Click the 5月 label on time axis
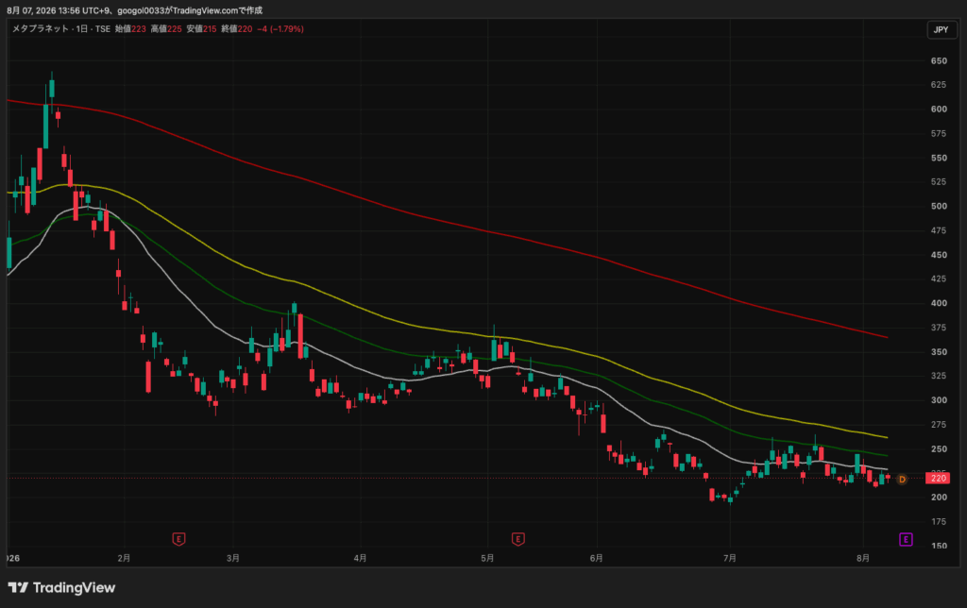 point(487,558)
